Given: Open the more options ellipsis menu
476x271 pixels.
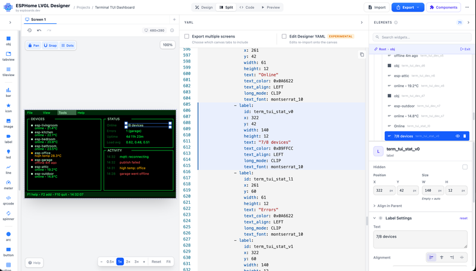Looking at the screenshot, I should point(467,7).
